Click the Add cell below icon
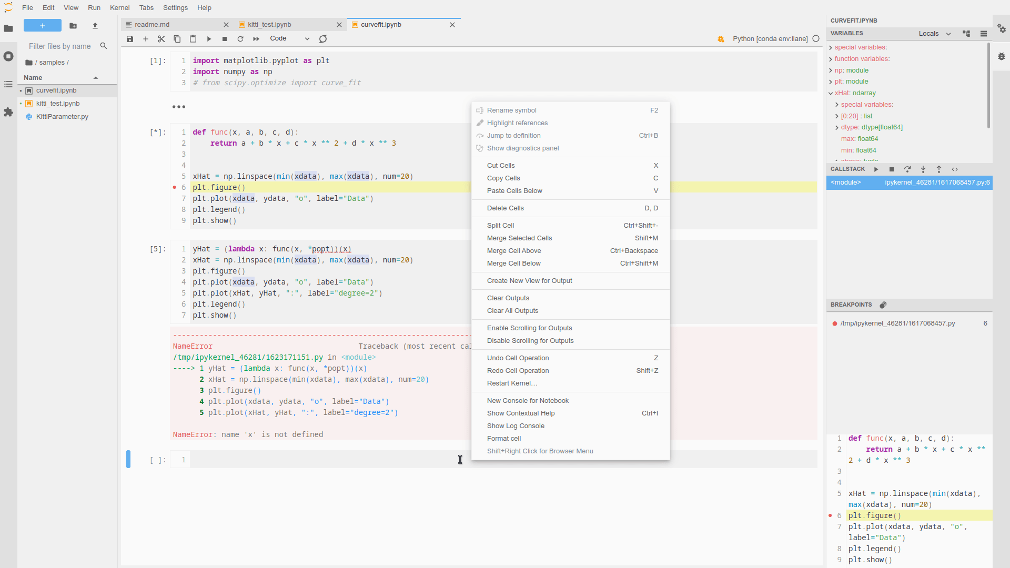Image resolution: width=1010 pixels, height=568 pixels. click(146, 38)
